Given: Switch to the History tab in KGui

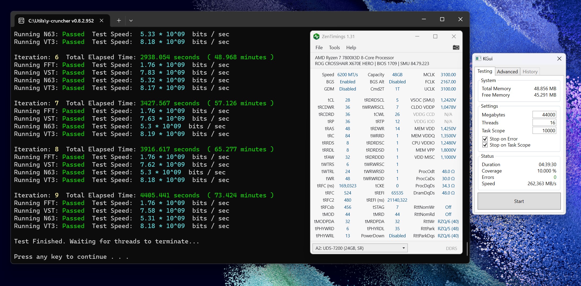Looking at the screenshot, I should pyautogui.click(x=530, y=71).
